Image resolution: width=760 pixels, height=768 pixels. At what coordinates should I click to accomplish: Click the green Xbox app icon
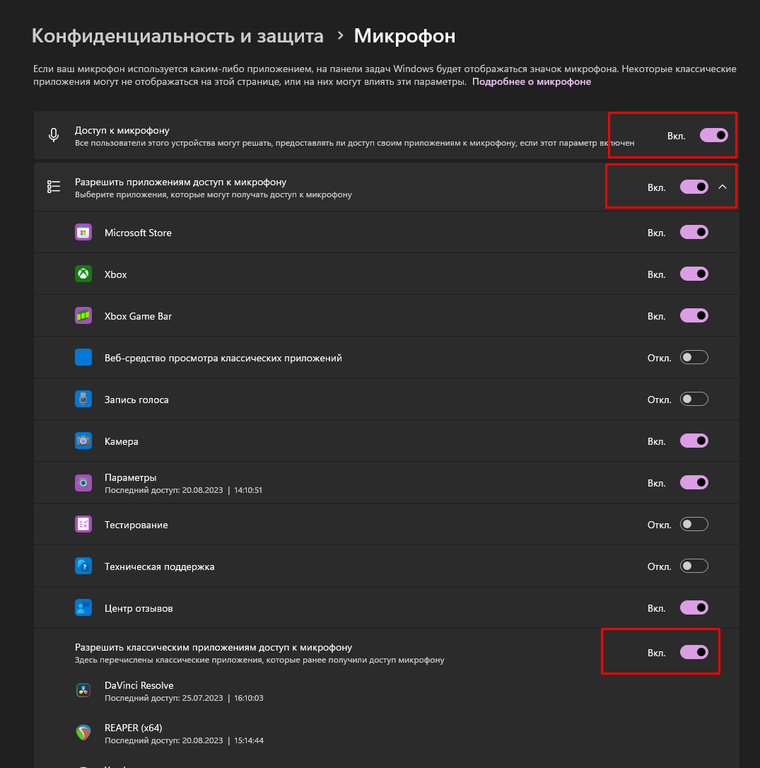pyautogui.click(x=83, y=274)
